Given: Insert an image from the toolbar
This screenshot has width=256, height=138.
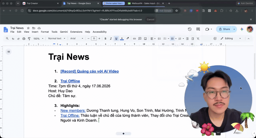Looking at the screenshot, I should click(x=145, y=39).
